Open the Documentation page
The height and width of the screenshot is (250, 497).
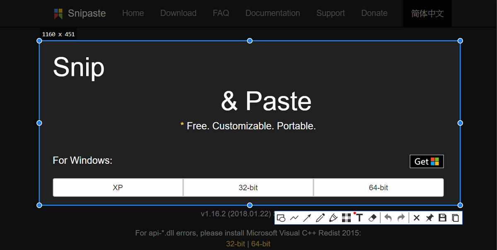(273, 13)
